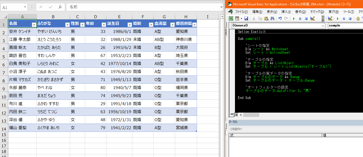Click the code window horizontal scrollbar thumb
Viewport: 363px width, 157px height.
(x=251, y=115)
